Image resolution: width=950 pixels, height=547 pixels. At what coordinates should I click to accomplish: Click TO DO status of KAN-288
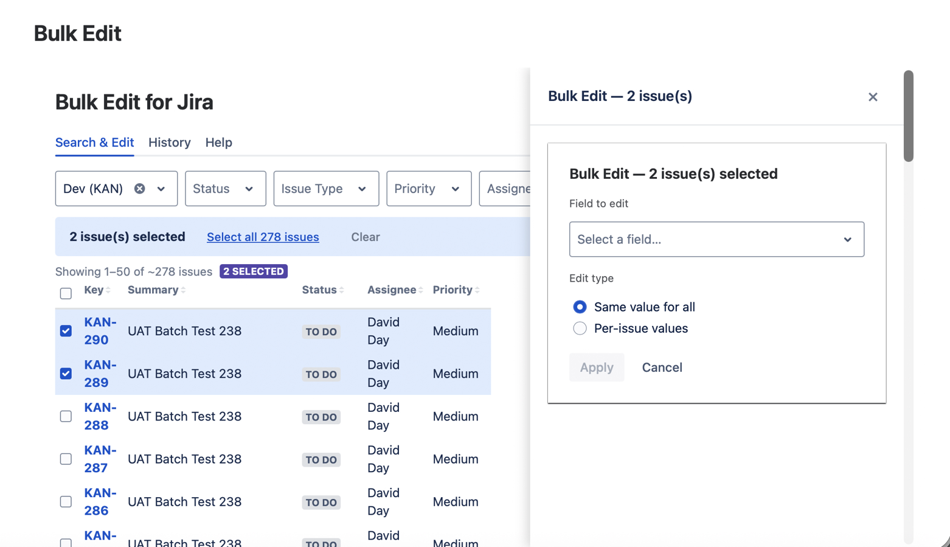click(x=321, y=417)
